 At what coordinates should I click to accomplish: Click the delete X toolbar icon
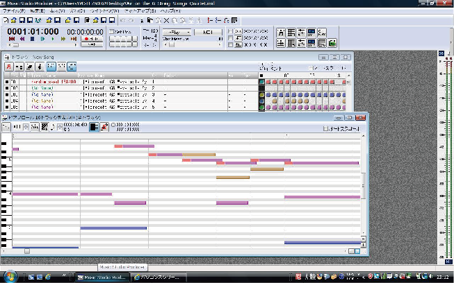pos(165,20)
